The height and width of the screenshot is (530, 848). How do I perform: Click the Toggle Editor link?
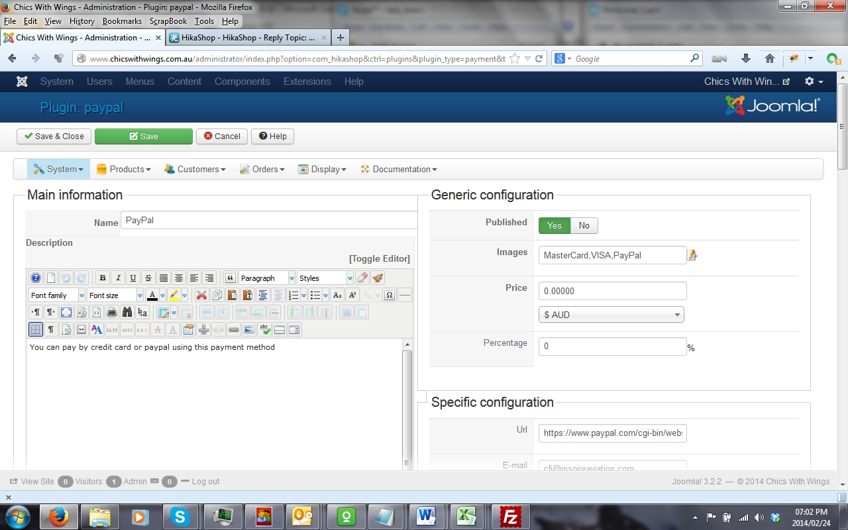click(x=380, y=258)
